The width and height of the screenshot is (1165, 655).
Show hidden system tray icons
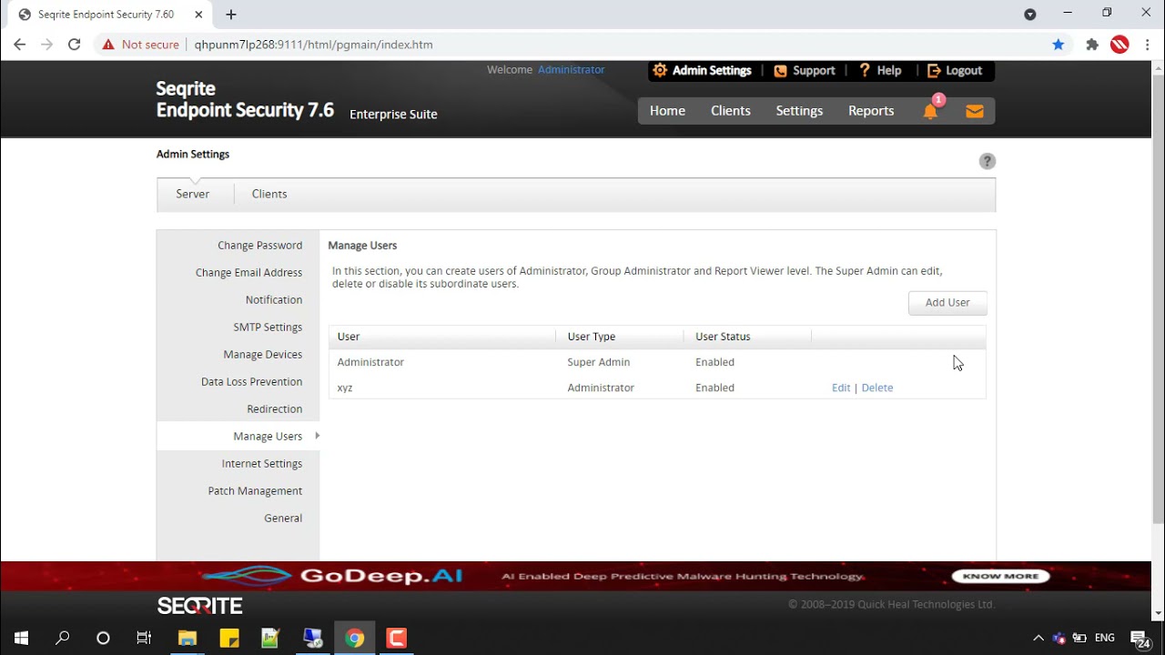click(x=1038, y=638)
